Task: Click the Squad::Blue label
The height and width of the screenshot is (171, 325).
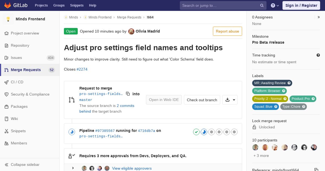Action: point(265,107)
